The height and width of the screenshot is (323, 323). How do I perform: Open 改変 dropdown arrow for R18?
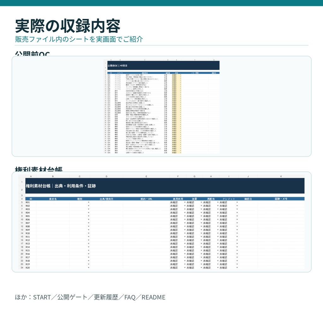coord(201,261)
